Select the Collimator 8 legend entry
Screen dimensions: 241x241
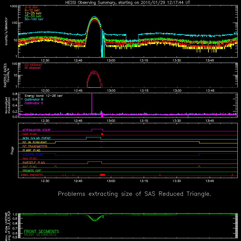click(34, 99)
